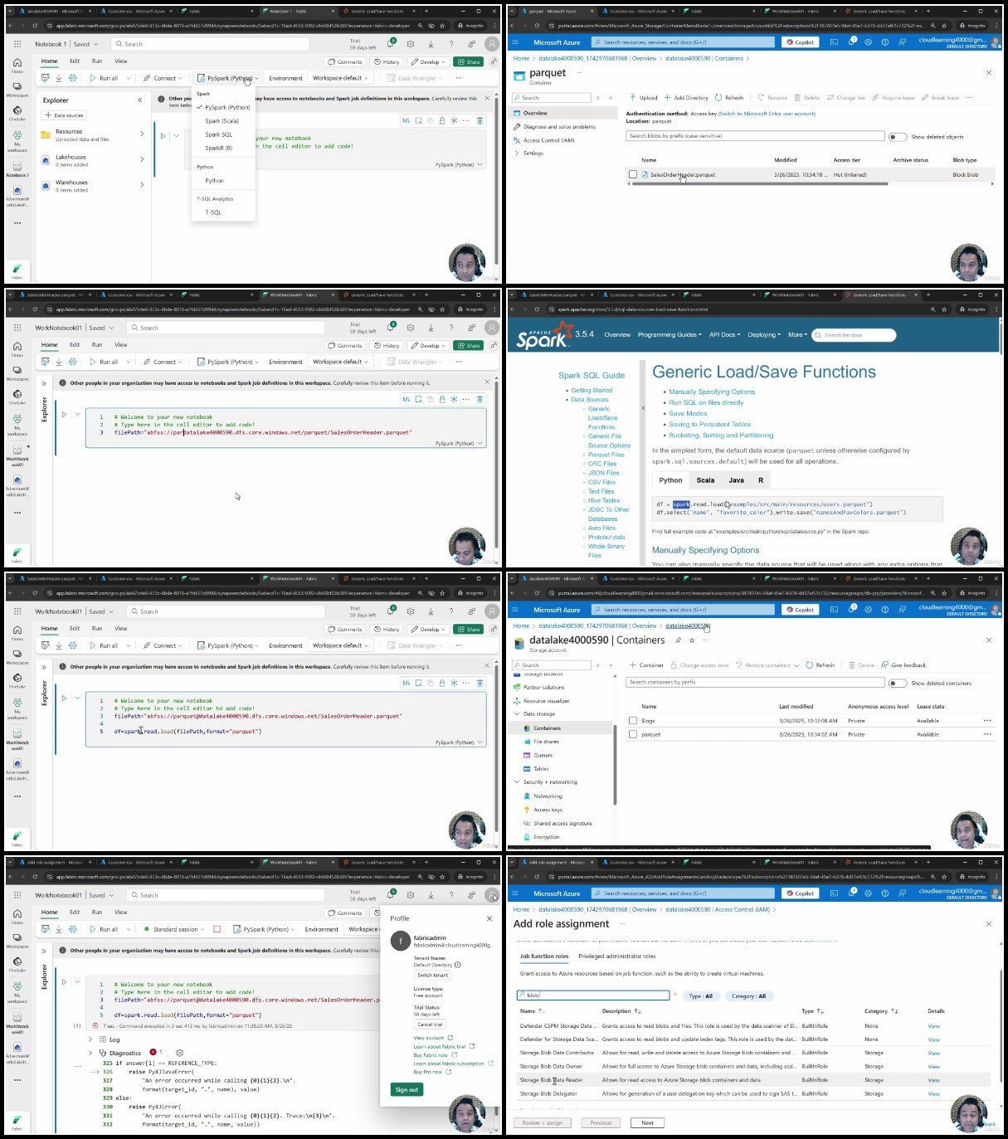The width and height of the screenshot is (1008, 1139).
Task: Select the Storage Blob Data Reader role row
Action: pos(754,1080)
